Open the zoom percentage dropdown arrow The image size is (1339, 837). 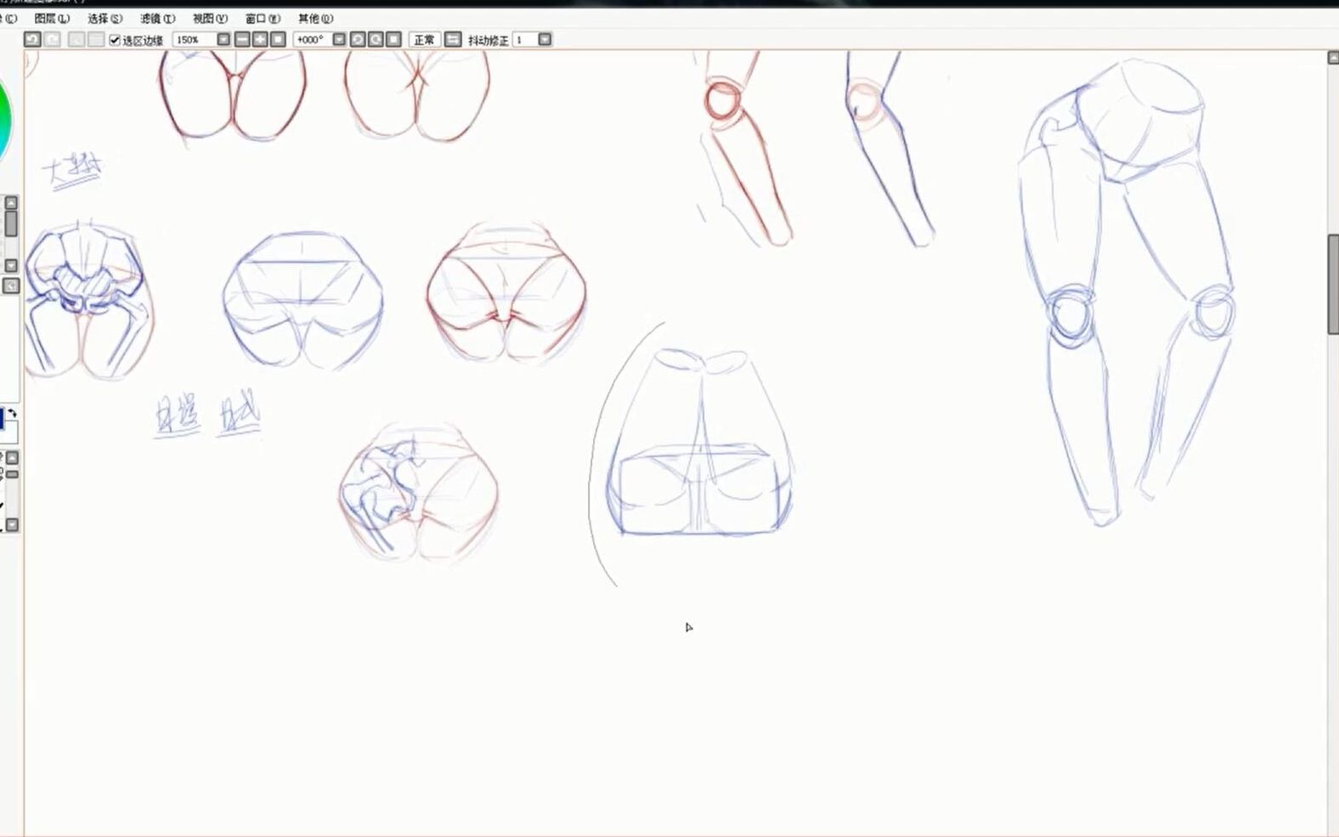[223, 40]
